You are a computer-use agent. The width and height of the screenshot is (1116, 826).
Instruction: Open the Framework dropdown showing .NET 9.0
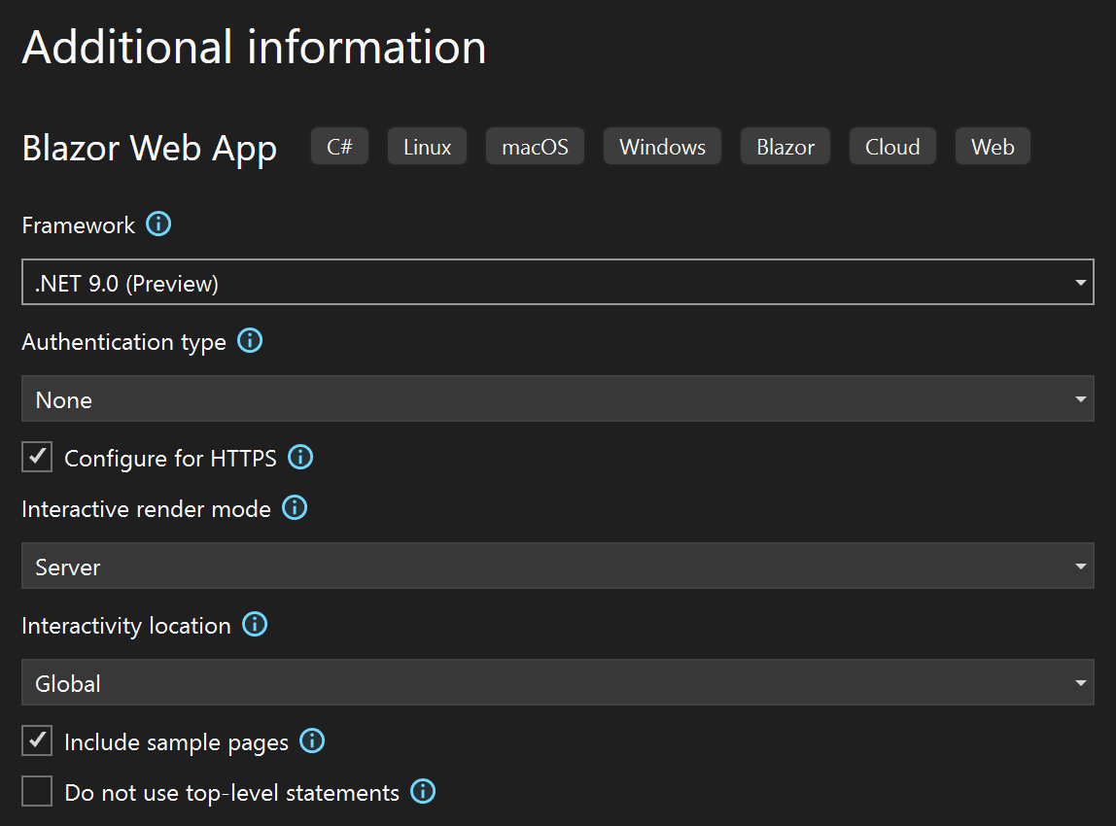click(558, 283)
